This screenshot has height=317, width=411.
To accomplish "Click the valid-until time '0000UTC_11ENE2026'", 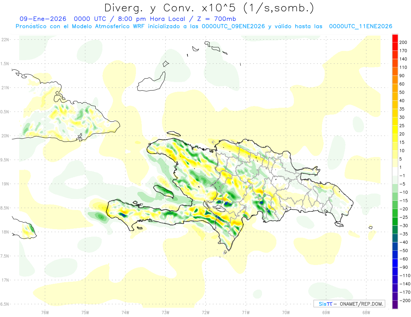I will [361, 26].
